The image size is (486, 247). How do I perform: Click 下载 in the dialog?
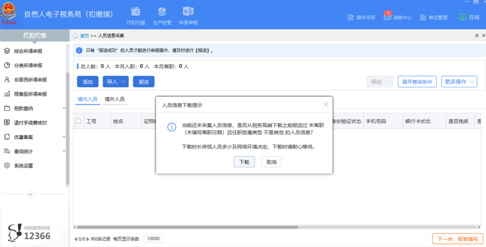244,162
